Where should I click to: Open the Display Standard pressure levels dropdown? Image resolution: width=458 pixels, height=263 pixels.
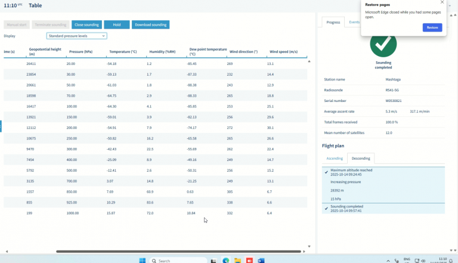pyautogui.click(x=76, y=36)
